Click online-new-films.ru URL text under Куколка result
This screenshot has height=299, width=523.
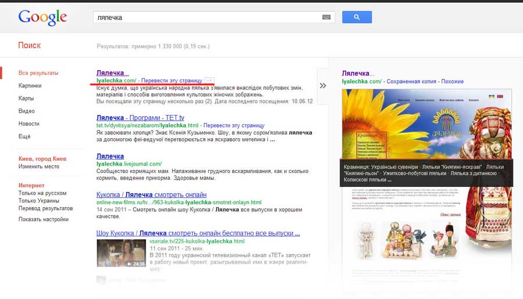tap(179, 203)
